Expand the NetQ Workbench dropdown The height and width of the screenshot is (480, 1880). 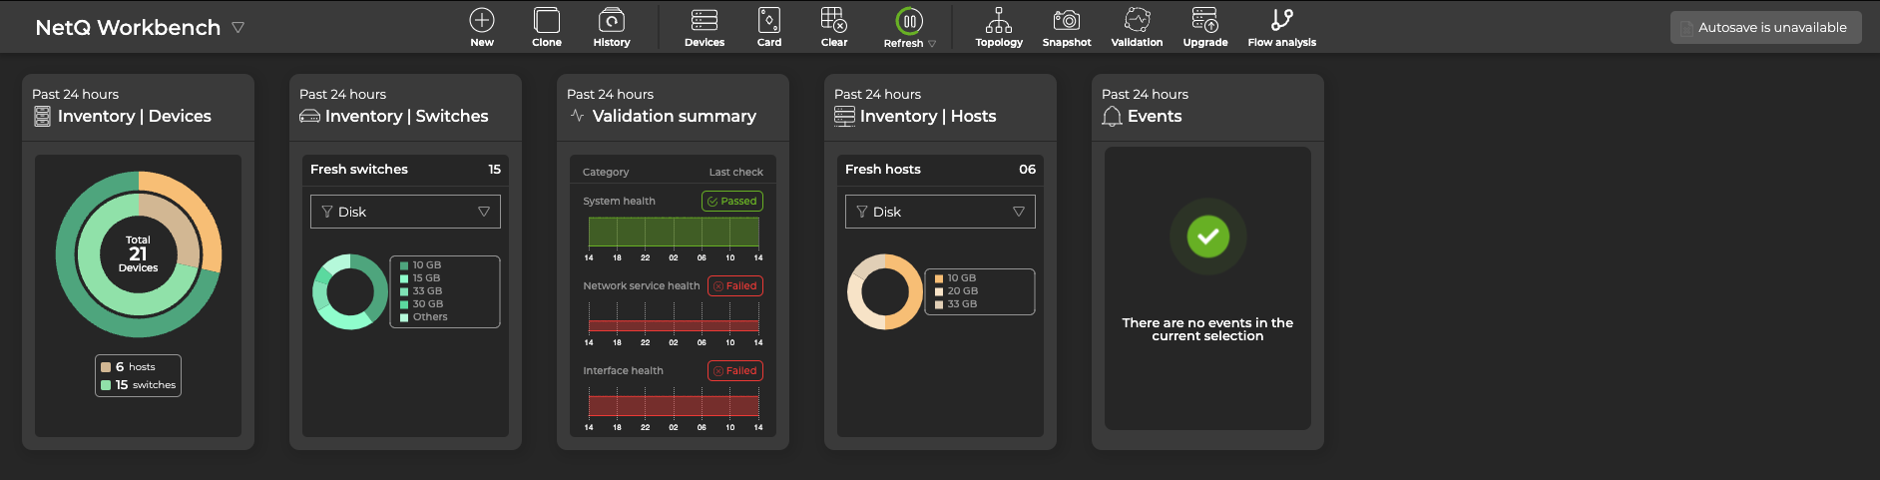tap(238, 28)
